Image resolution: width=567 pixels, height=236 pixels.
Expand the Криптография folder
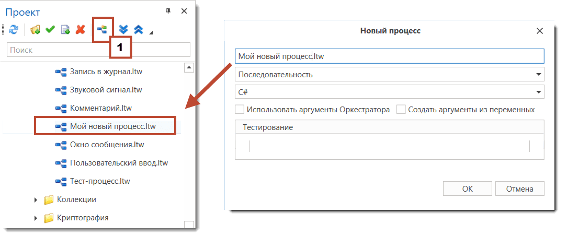(x=36, y=218)
